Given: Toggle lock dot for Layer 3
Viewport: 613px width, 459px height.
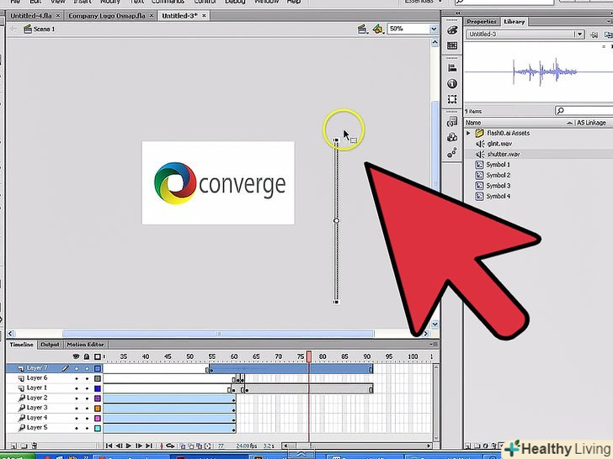Looking at the screenshot, I should tap(87, 409).
